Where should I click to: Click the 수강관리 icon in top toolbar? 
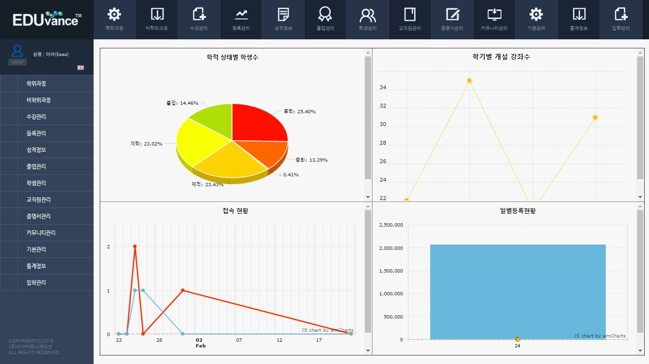pyautogui.click(x=199, y=15)
